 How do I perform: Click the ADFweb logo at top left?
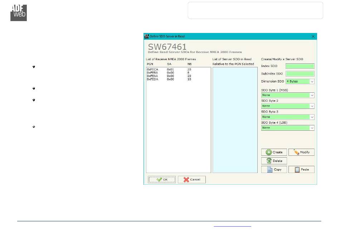point(18,13)
